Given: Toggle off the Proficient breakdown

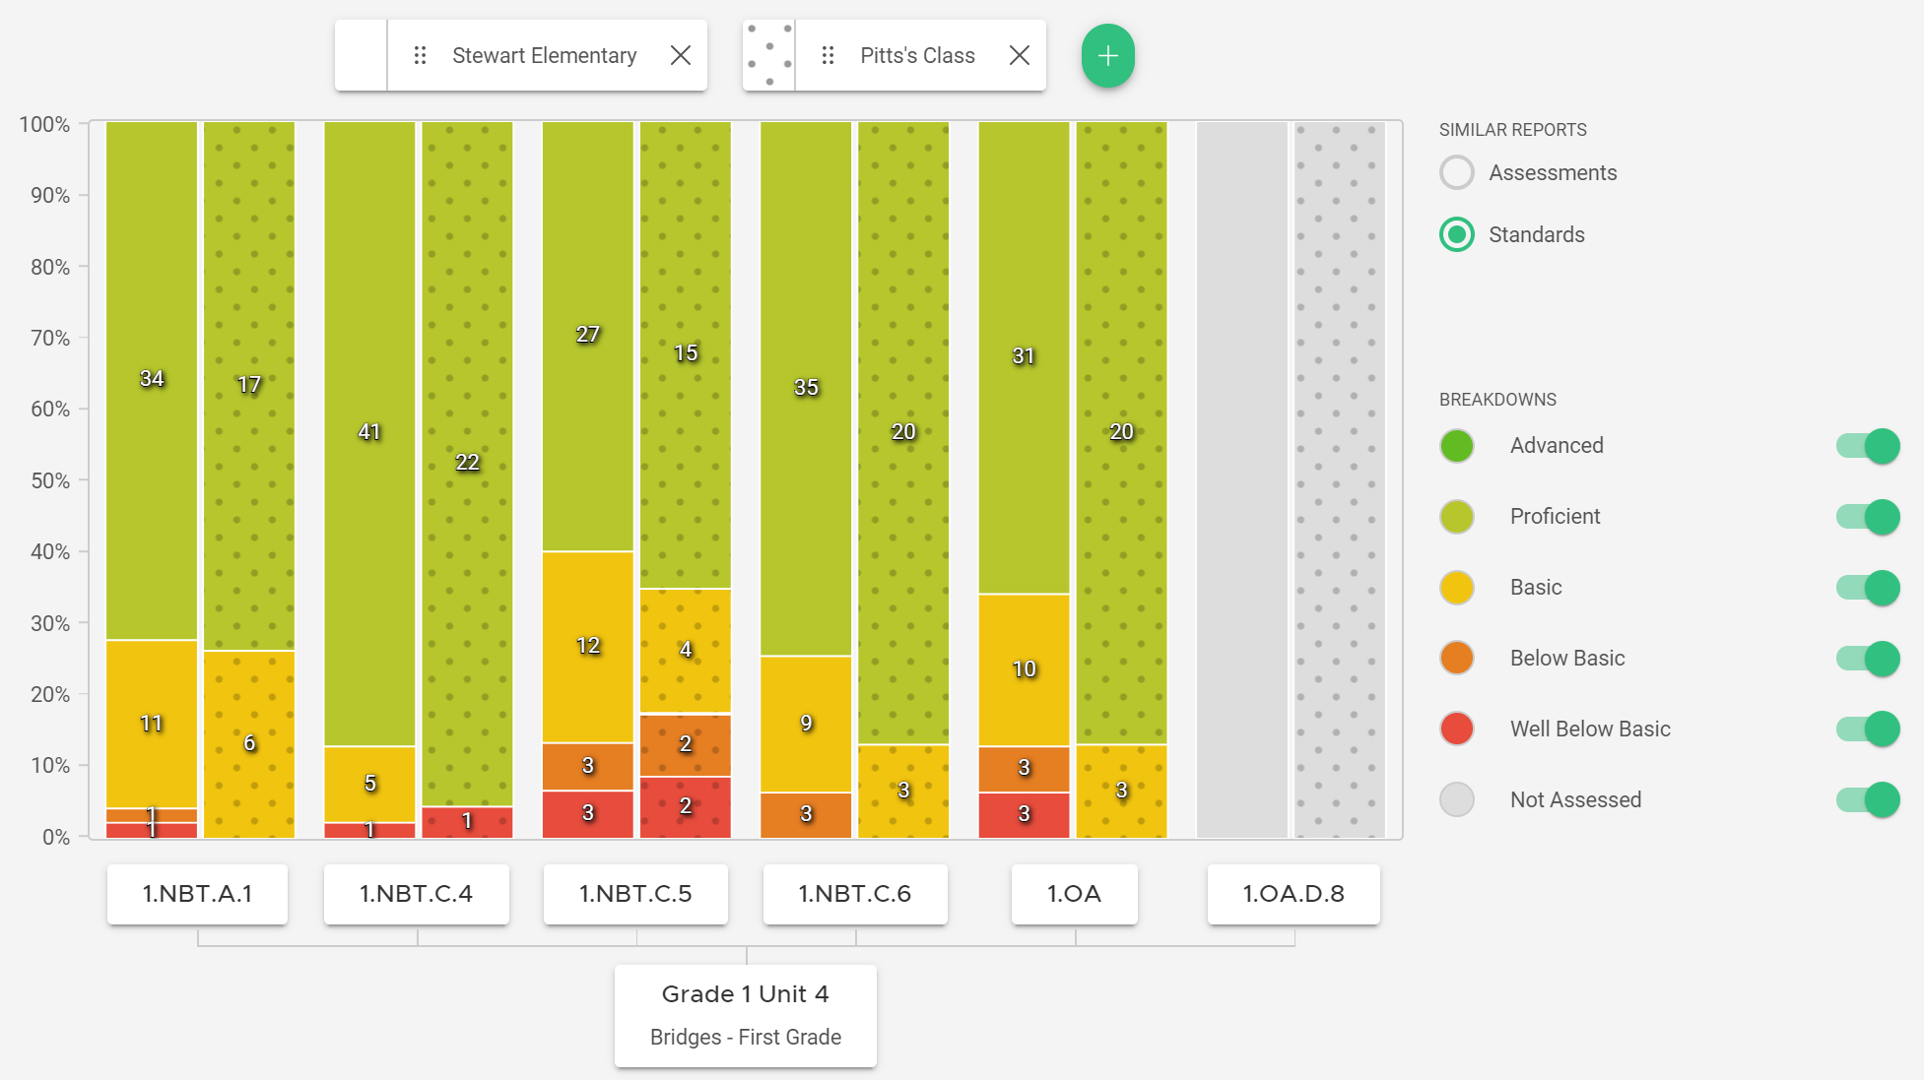Looking at the screenshot, I should coord(1868,517).
